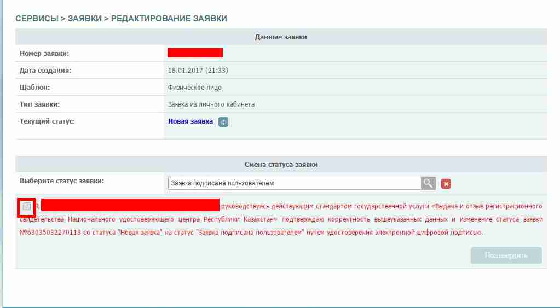The height and width of the screenshot is (308, 560).
Task: Click the red X clear icon
Action: [446, 184]
